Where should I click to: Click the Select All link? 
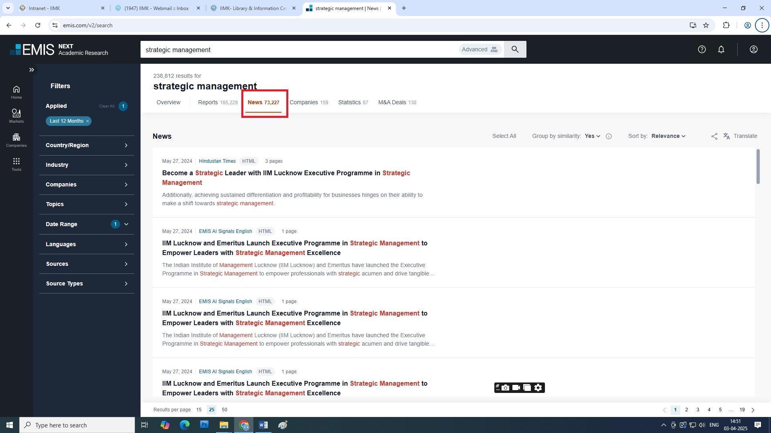504,136
